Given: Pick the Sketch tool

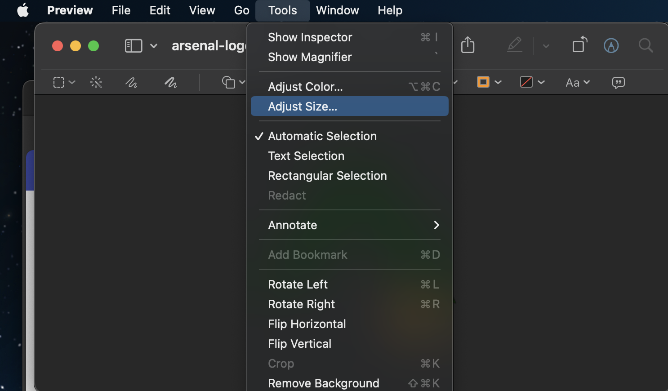Looking at the screenshot, I should point(131,82).
